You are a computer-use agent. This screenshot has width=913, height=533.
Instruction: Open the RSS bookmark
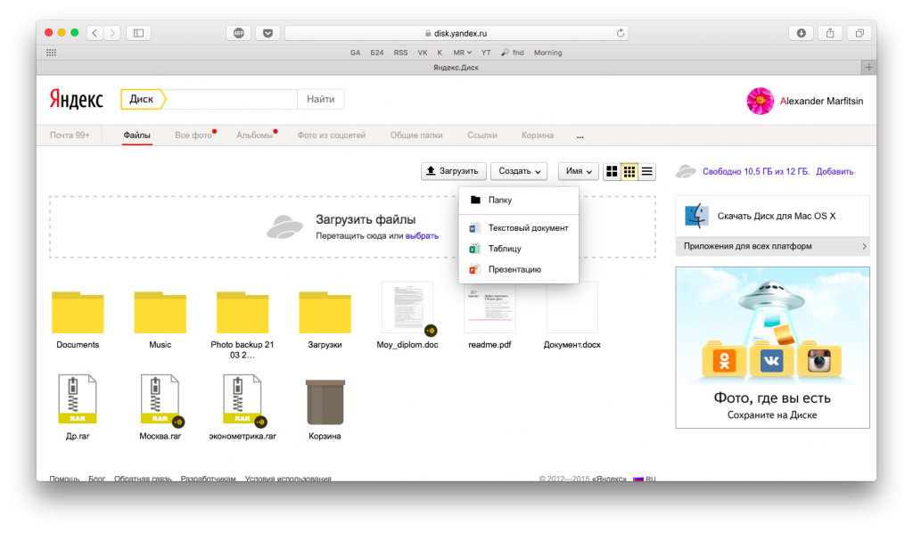[400, 53]
